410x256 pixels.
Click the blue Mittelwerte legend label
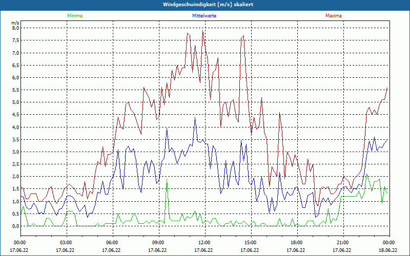tap(204, 16)
